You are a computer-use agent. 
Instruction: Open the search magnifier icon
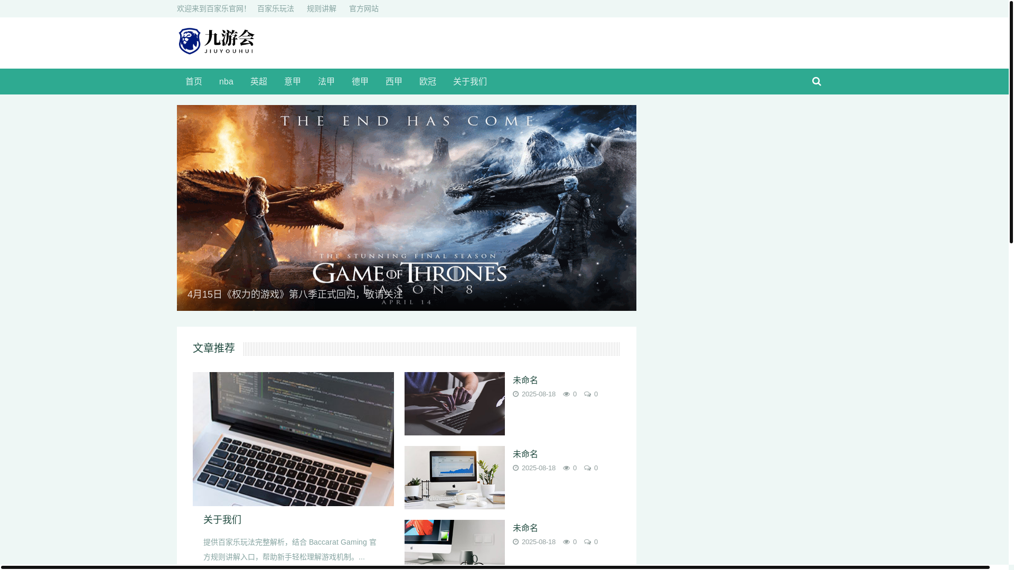pos(816,81)
